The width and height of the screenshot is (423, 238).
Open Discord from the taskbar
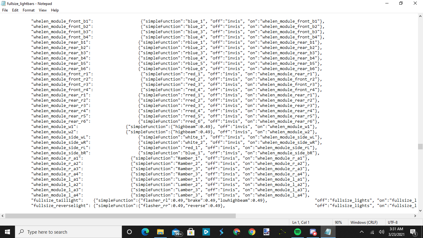313,232
